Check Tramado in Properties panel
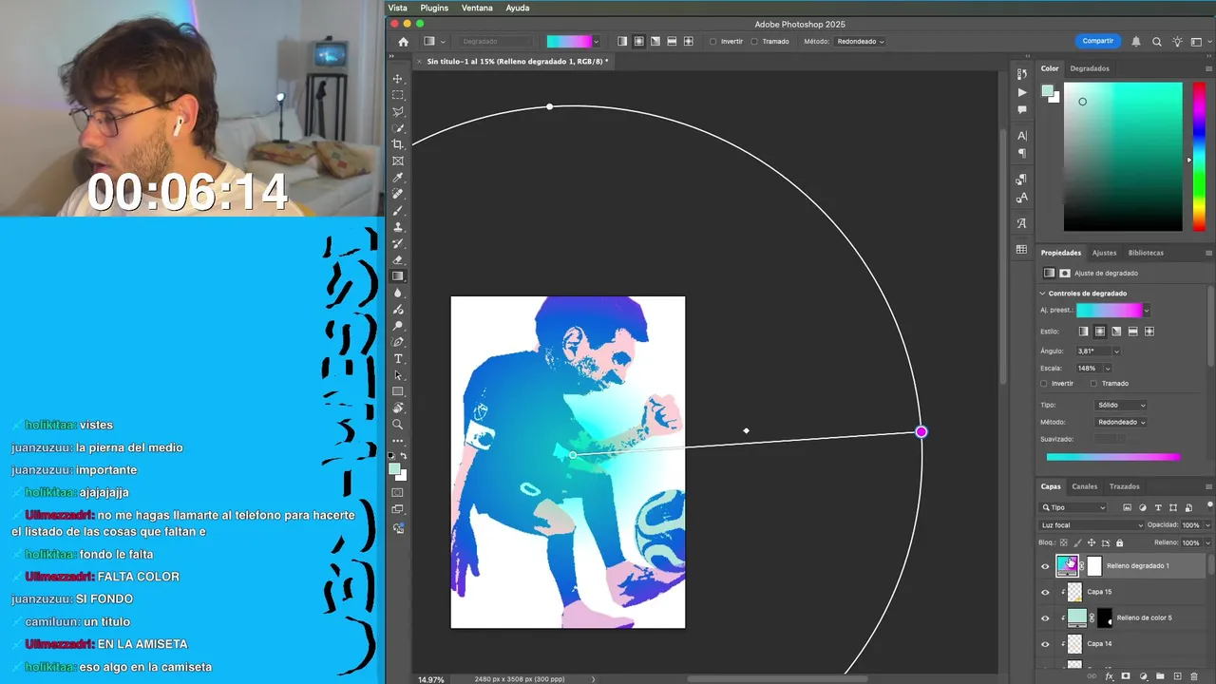The image size is (1216, 684). (x=1093, y=384)
